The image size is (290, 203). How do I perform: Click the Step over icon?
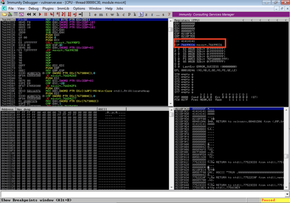[x=58, y=14]
